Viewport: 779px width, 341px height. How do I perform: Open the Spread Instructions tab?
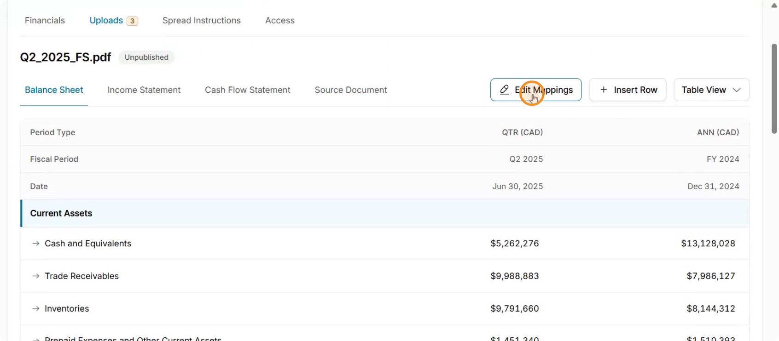point(202,21)
